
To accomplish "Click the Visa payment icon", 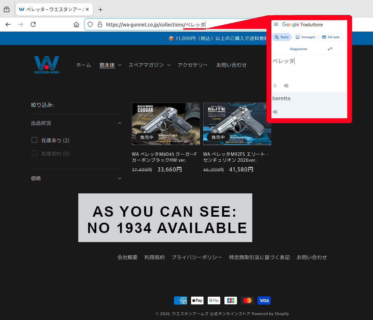I will pos(264,301).
